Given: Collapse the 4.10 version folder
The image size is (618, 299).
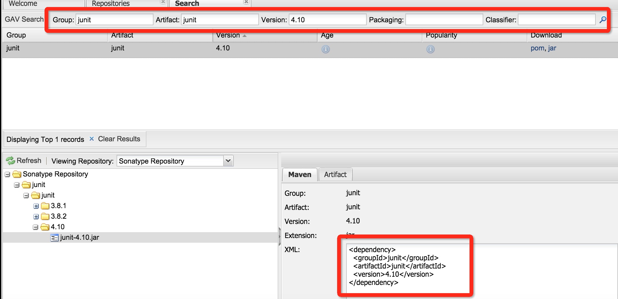Looking at the screenshot, I should tap(35, 227).
